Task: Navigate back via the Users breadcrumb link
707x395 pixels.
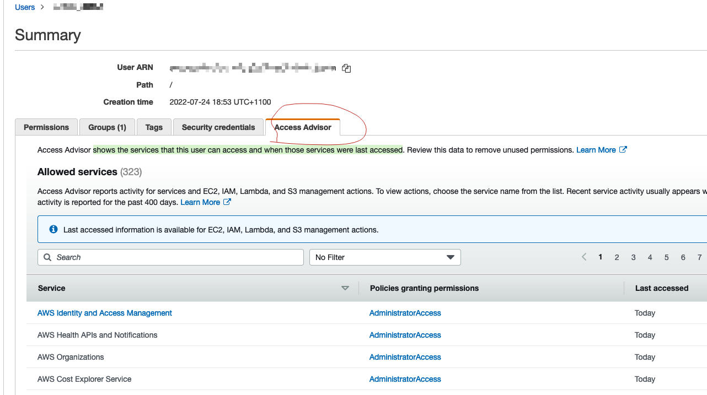Action: 24,7
